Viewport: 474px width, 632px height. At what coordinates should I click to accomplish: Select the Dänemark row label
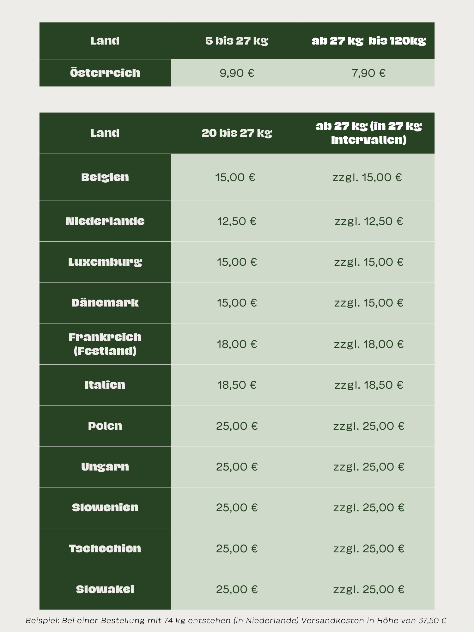coord(105,303)
